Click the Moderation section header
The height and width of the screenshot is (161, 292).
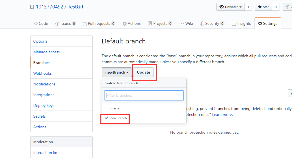[x=61, y=142]
